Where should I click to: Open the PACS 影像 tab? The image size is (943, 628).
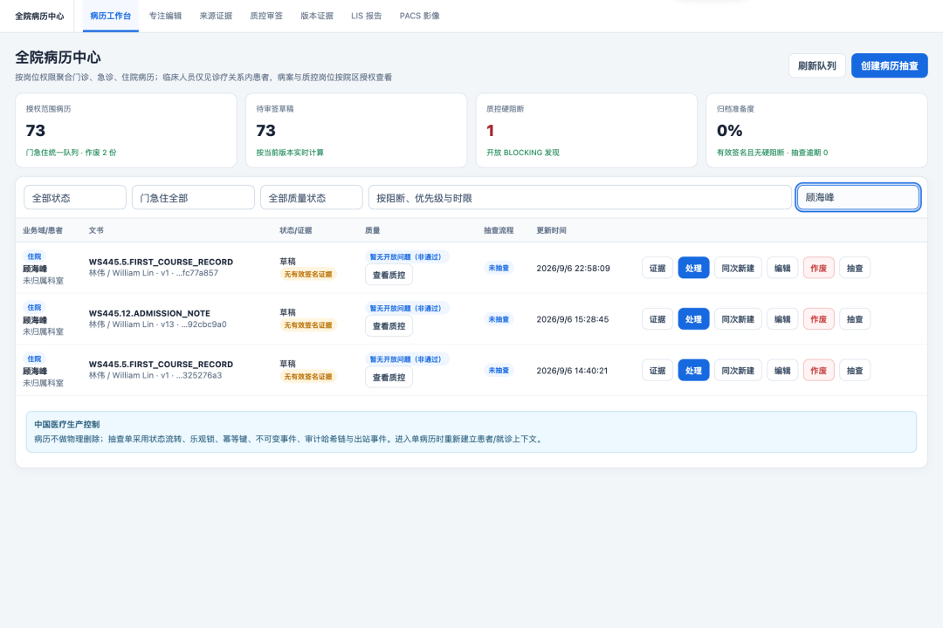coord(420,17)
